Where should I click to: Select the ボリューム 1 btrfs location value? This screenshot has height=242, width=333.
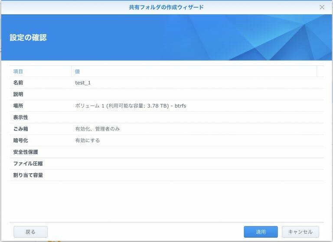point(131,106)
